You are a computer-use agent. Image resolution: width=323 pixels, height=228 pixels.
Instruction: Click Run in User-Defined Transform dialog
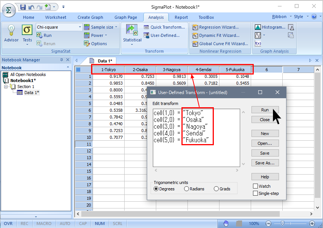click(265, 110)
